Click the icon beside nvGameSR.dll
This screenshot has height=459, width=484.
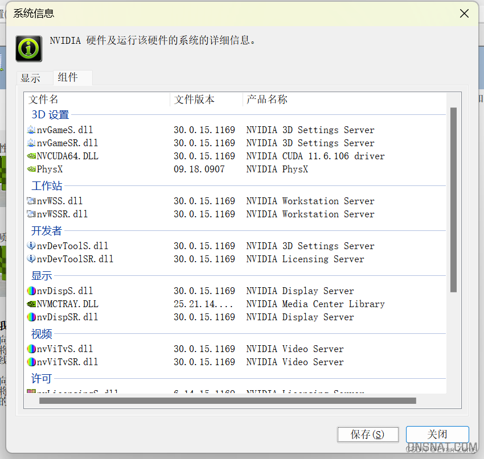pos(31,143)
